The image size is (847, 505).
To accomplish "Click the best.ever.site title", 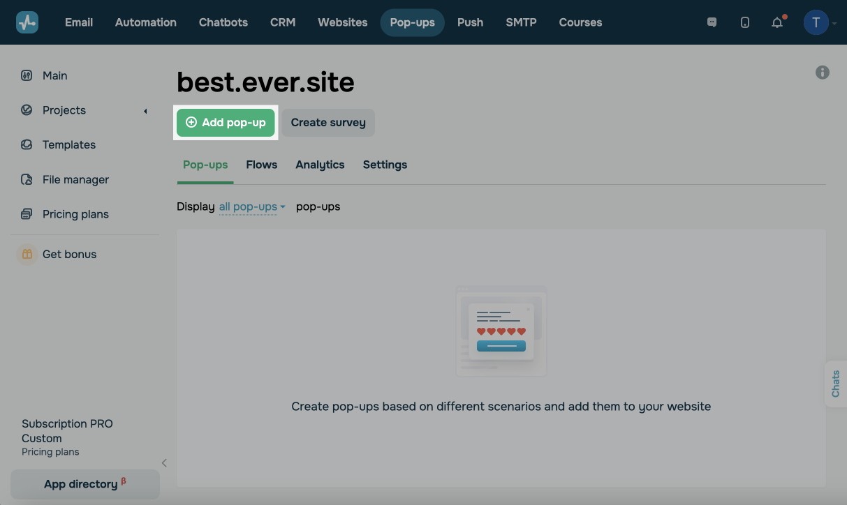I will tap(265, 82).
